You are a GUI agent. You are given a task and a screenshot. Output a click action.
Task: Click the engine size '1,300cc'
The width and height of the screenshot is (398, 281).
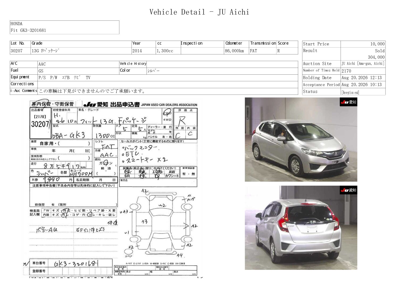tap(165, 51)
